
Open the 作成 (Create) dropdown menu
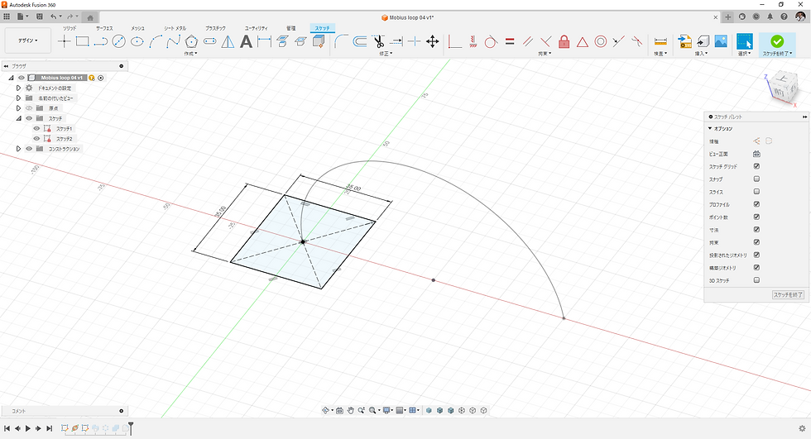coord(190,53)
